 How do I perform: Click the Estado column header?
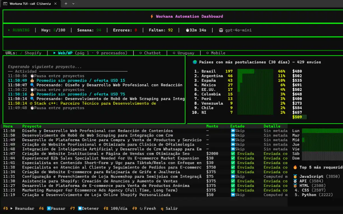click(x=237, y=126)
